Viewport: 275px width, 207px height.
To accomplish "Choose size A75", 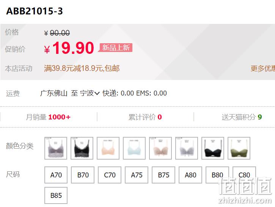I will tap(137, 175).
